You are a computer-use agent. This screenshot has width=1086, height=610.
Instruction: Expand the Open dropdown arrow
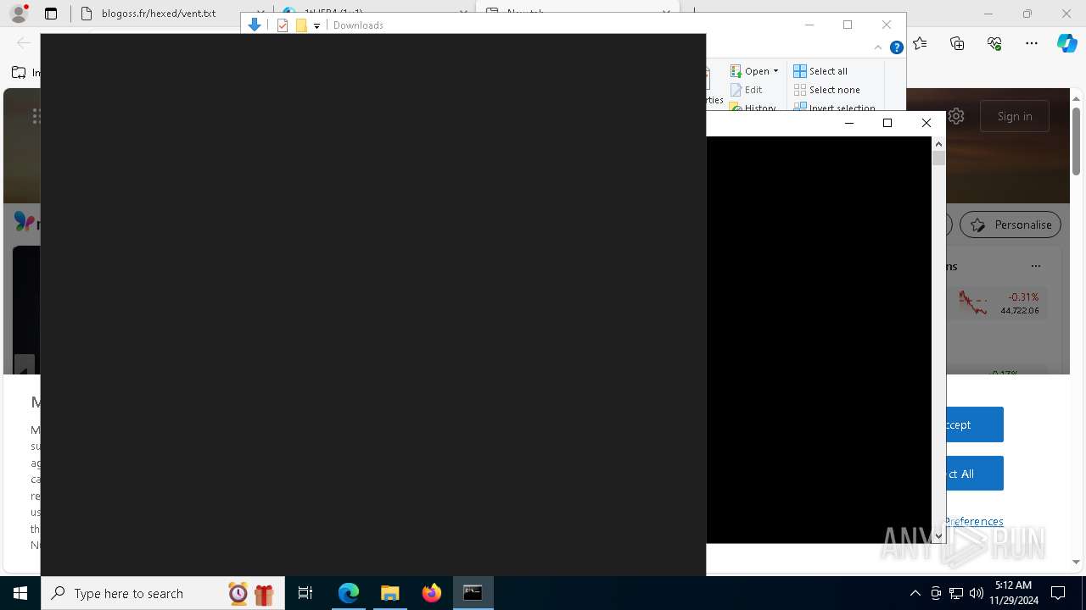[775, 71]
